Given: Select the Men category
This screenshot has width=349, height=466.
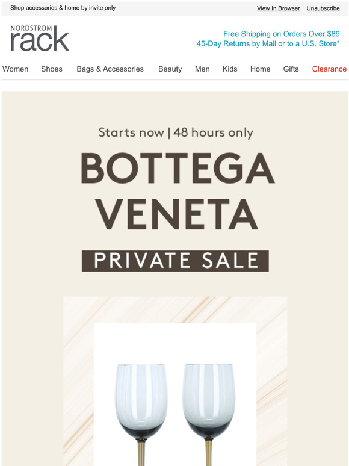Looking at the screenshot, I should click(202, 69).
